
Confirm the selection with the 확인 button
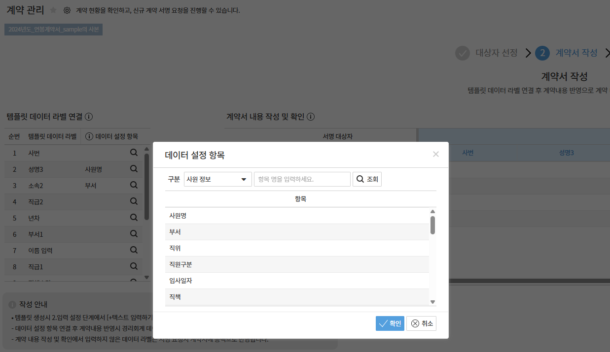coord(390,323)
